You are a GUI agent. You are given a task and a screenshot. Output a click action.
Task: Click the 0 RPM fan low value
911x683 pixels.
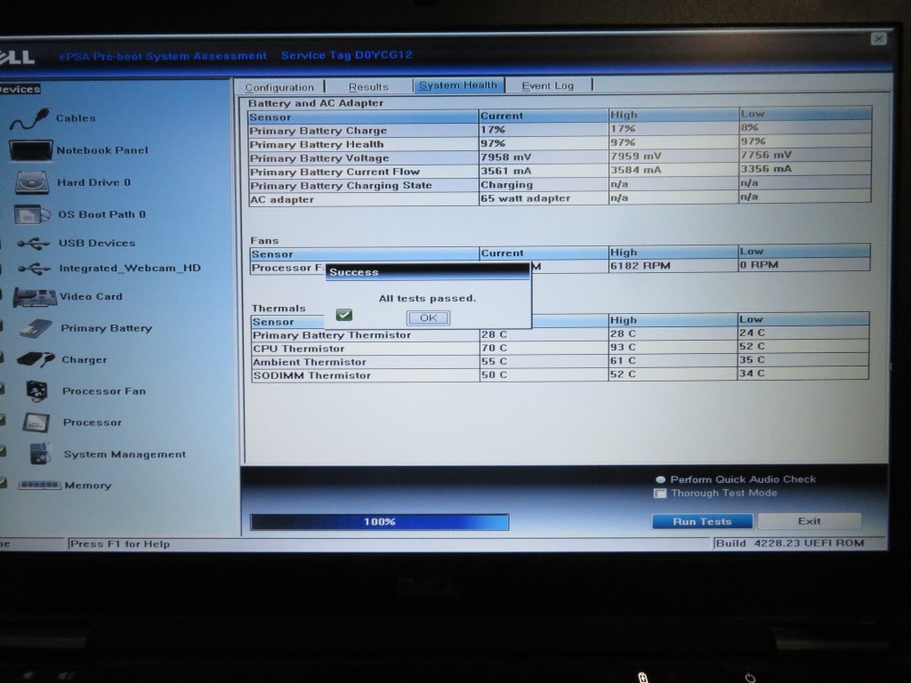pyautogui.click(x=759, y=265)
